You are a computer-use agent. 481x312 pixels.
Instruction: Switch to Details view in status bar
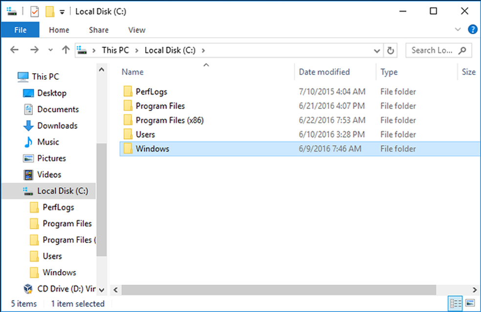456,303
